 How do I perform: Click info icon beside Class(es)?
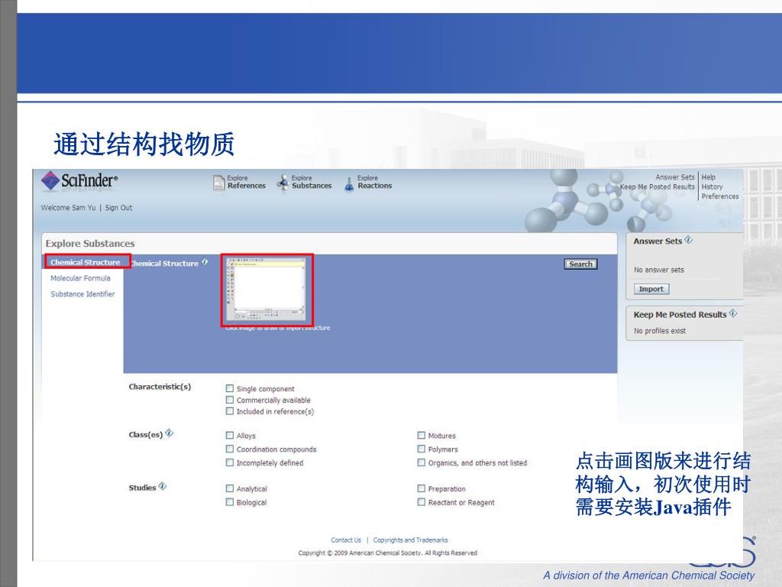pos(169,433)
